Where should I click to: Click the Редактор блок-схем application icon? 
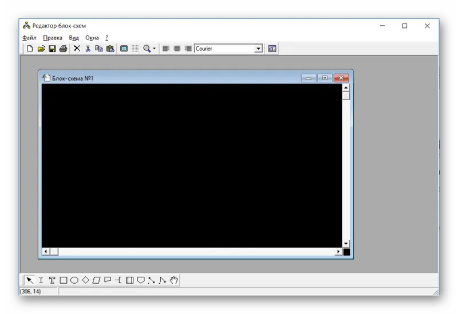(26, 25)
